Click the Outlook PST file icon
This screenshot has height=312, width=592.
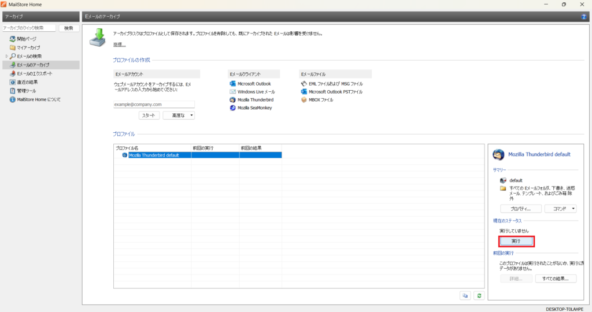point(304,92)
